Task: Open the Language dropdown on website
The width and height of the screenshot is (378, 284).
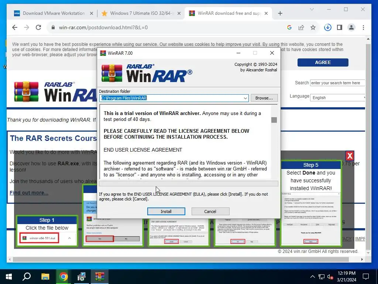Action: click(337, 98)
